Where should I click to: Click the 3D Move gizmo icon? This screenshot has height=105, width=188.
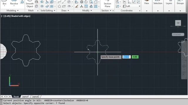click(82, 6)
